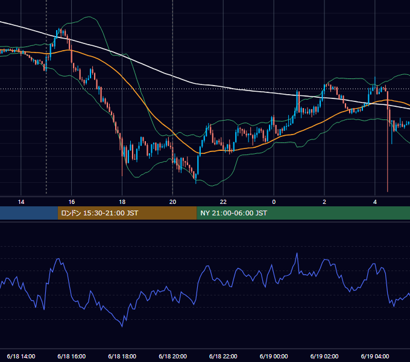Click hour label 18 on price chart axis

coord(122,202)
